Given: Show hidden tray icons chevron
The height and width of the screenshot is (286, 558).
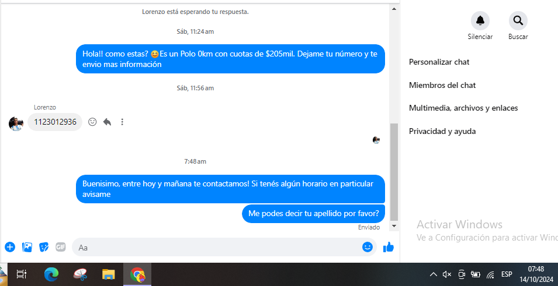Looking at the screenshot, I should (x=434, y=274).
